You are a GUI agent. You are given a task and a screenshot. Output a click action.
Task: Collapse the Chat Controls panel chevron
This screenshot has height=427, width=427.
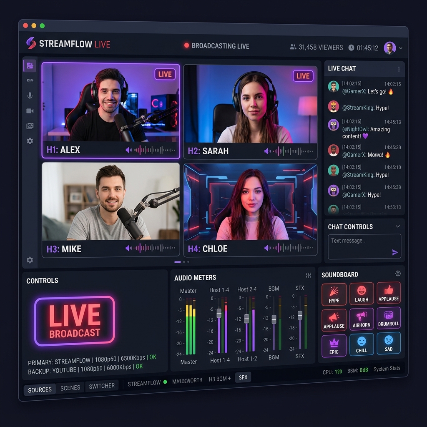[397, 226]
